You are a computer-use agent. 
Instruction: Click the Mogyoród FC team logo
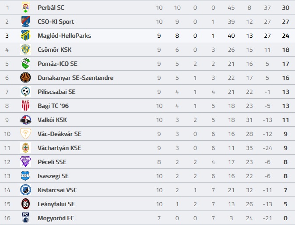[25, 218]
